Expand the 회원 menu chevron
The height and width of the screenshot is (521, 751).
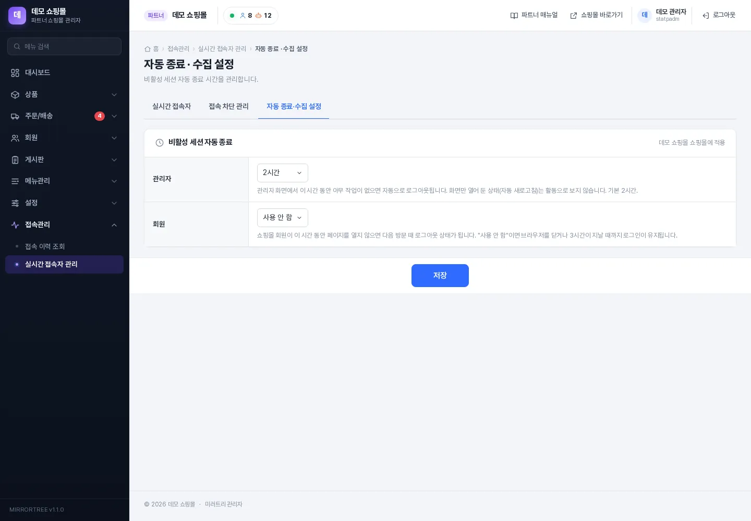(114, 138)
